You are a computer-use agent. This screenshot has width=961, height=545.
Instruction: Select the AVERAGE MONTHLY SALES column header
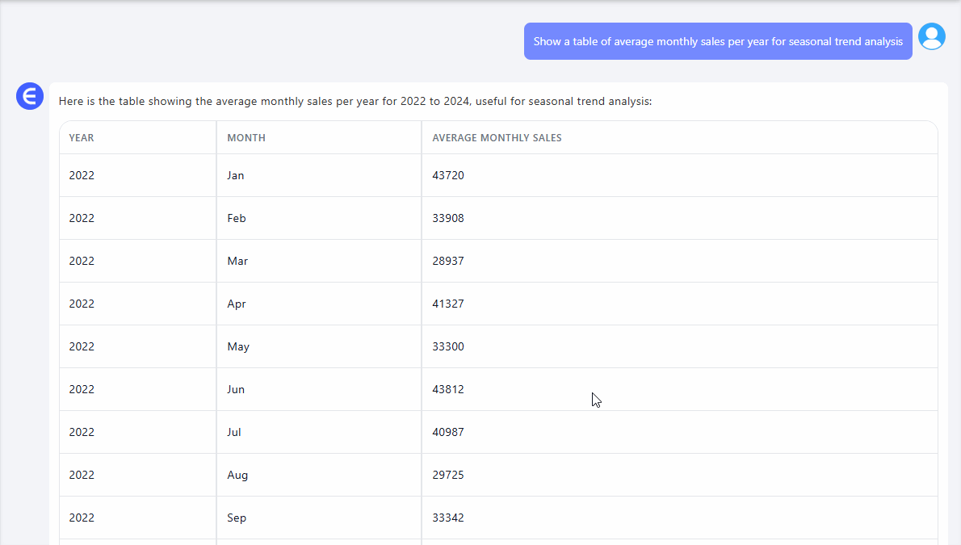point(497,138)
